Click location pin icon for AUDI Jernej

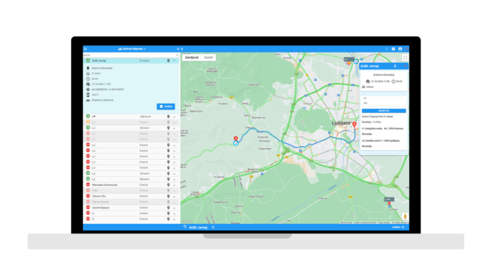click(x=168, y=61)
